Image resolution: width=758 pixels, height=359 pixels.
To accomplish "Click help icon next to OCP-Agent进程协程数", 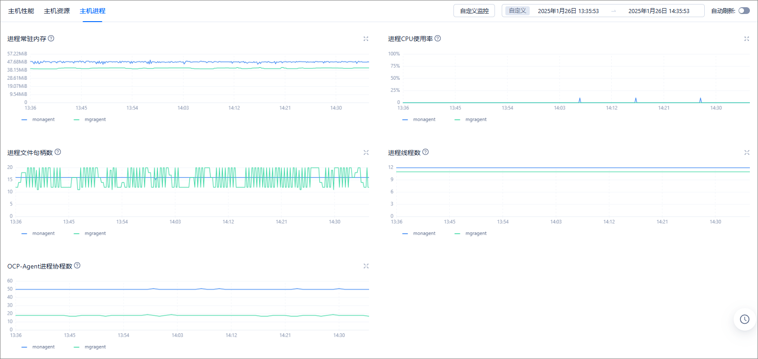I will click(77, 265).
